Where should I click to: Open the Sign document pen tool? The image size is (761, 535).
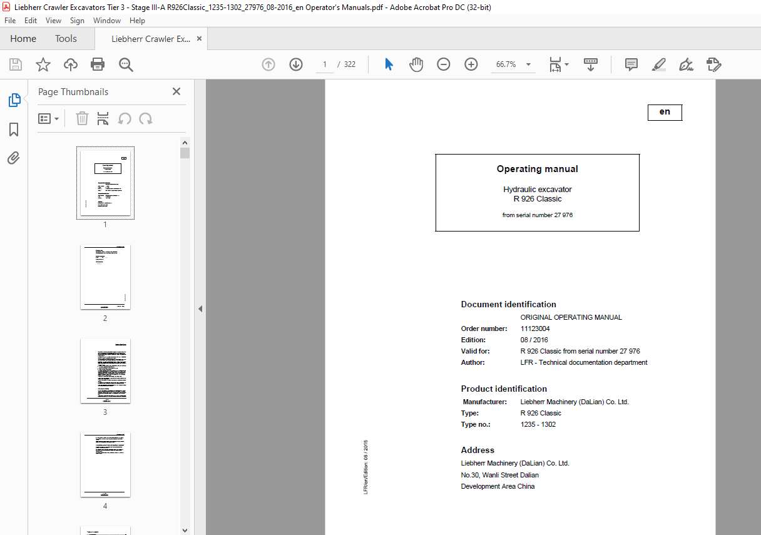coord(686,64)
